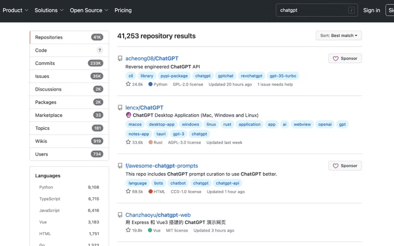394x246 pixels.
Task: Select the Topics search filter
Action: 69,128
